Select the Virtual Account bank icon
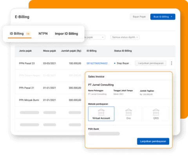 coord(101,112)
